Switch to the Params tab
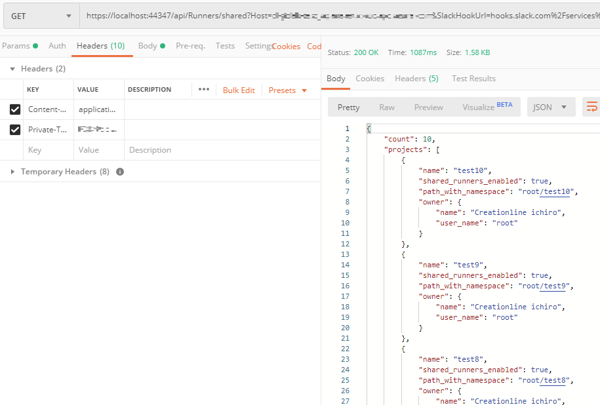Image resolution: width=600 pixels, height=405 pixels. pyautogui.click(x=20, y=46)
